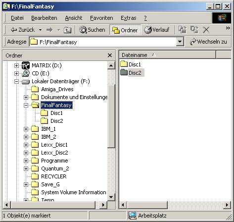Image resolution: width=234 pixels, height=222 pixels.
Task: Click the Zurück back button
Action: pos(22,30)
